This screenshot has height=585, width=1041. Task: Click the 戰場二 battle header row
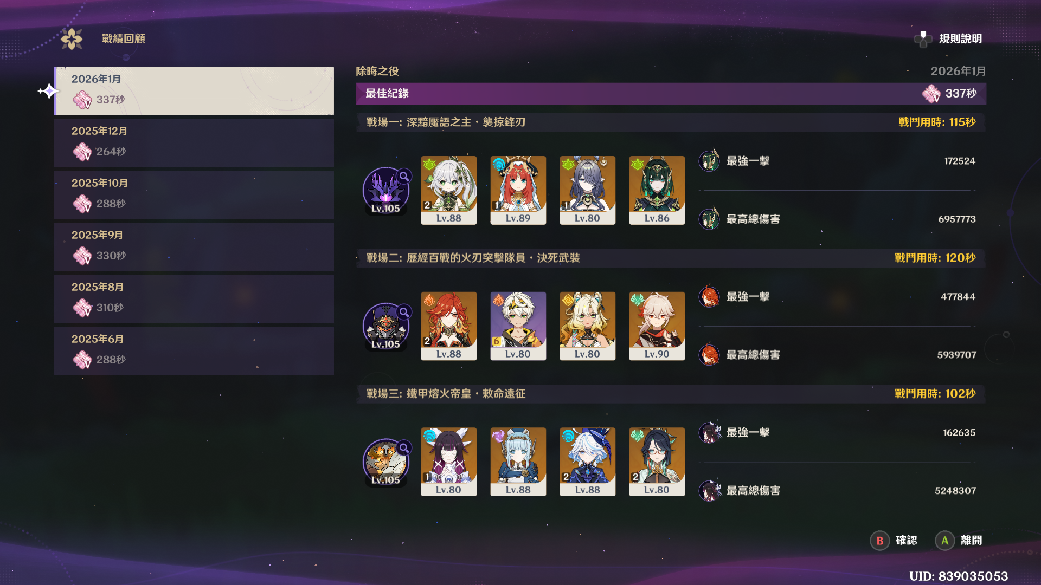671,258
